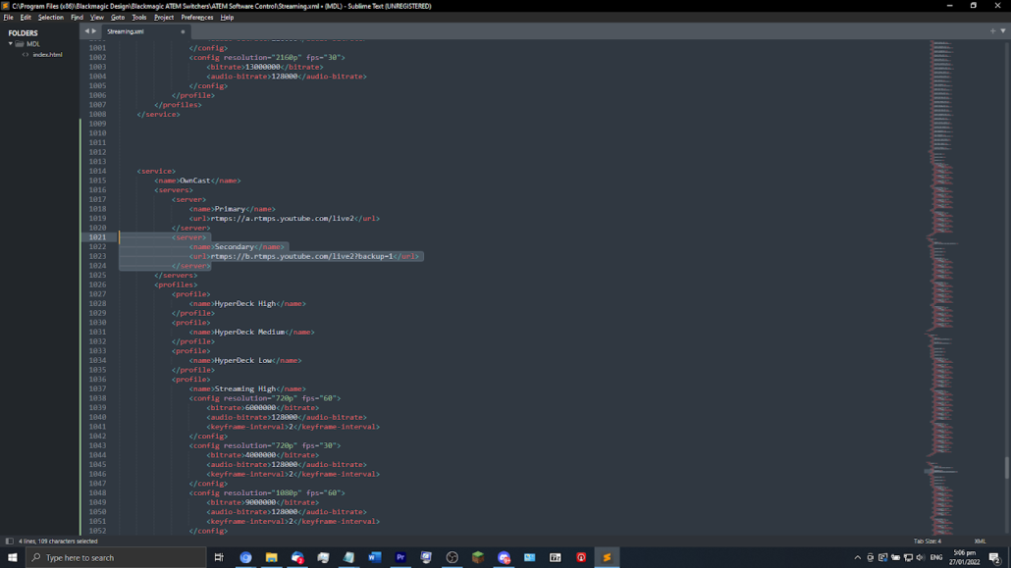Click the tab history forward arrow
Image resolution: width=1011 pixels, height=568 pixels.
click(94, 31)
